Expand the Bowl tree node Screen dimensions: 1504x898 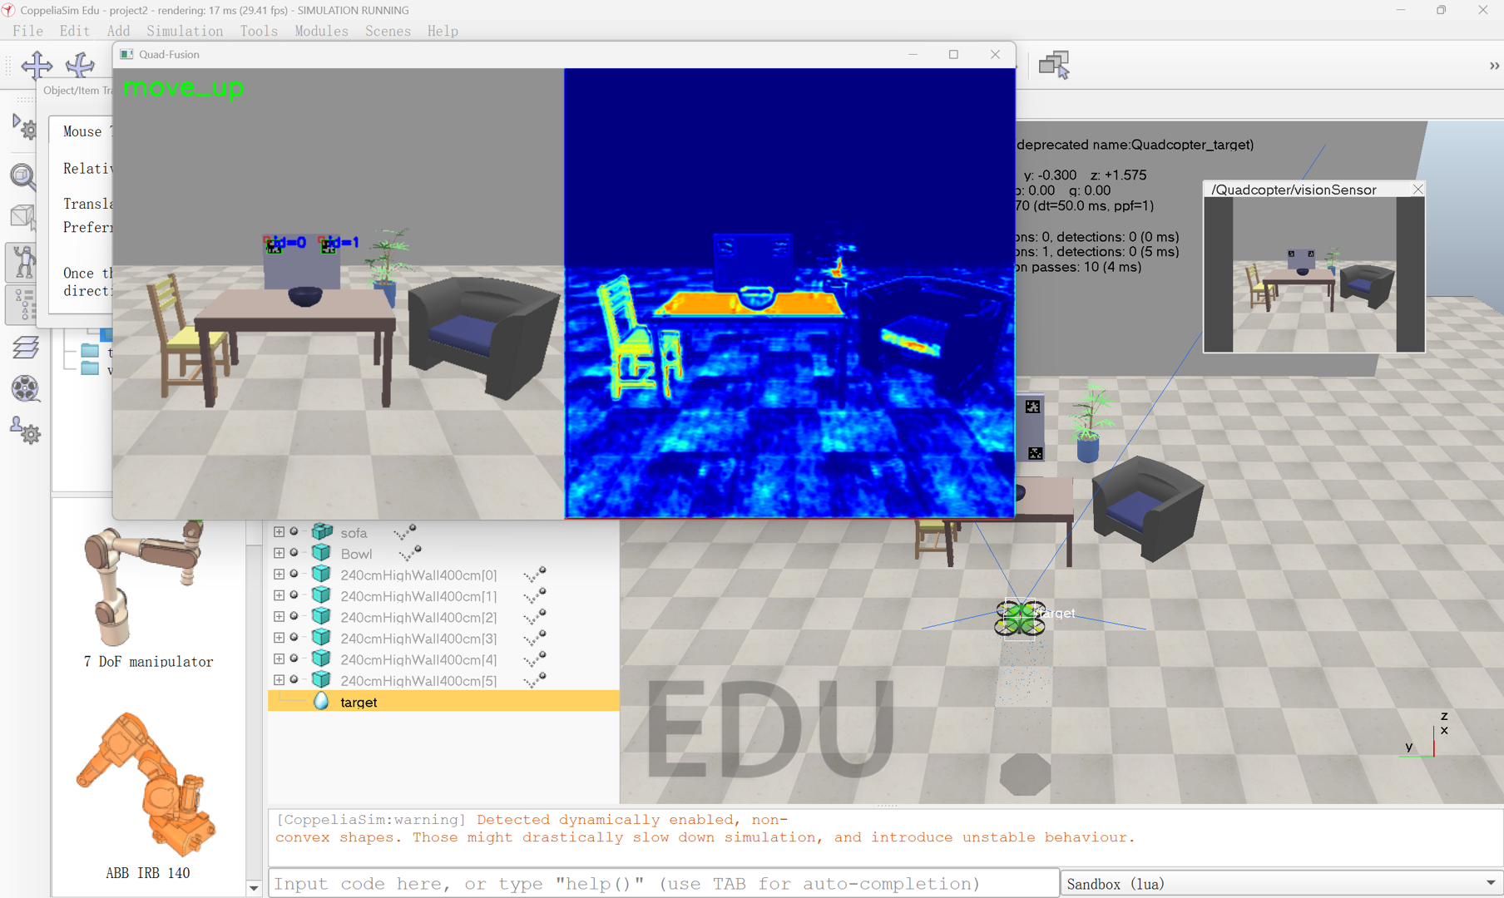280,553
